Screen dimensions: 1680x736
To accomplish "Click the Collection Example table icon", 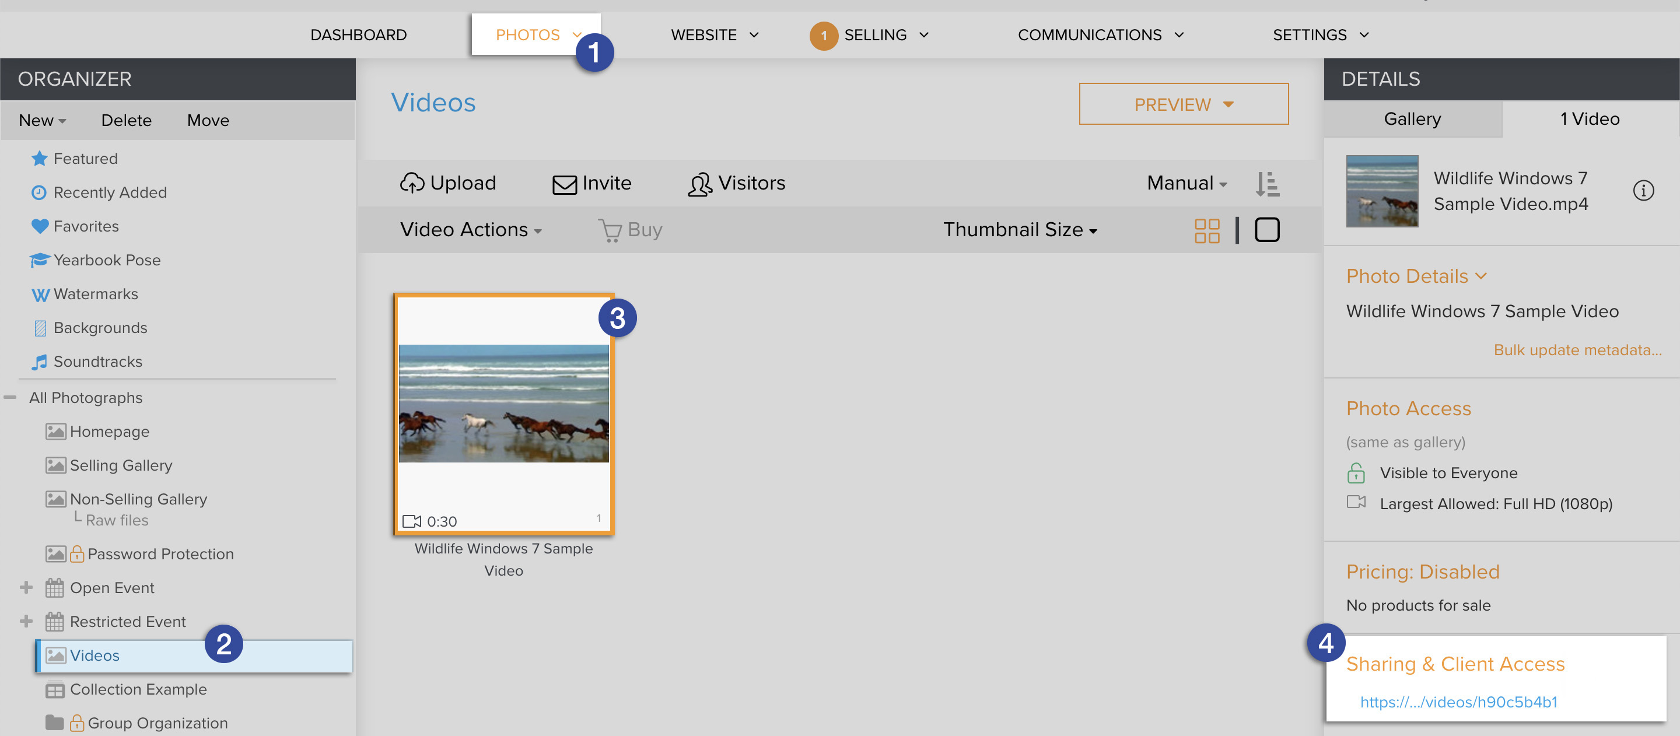I will click(55, 690).
